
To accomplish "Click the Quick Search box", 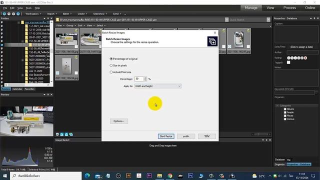I will click(x=248, y=20).
